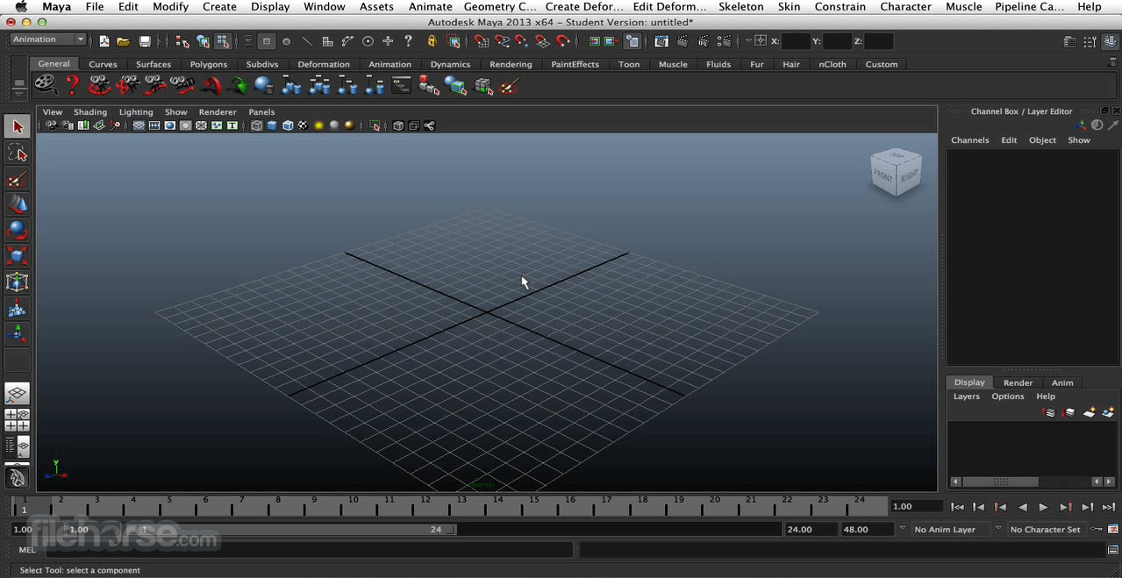Activate the Lasso Select tool
Screen dimensions: 1122x578
[x=17, y=153]
